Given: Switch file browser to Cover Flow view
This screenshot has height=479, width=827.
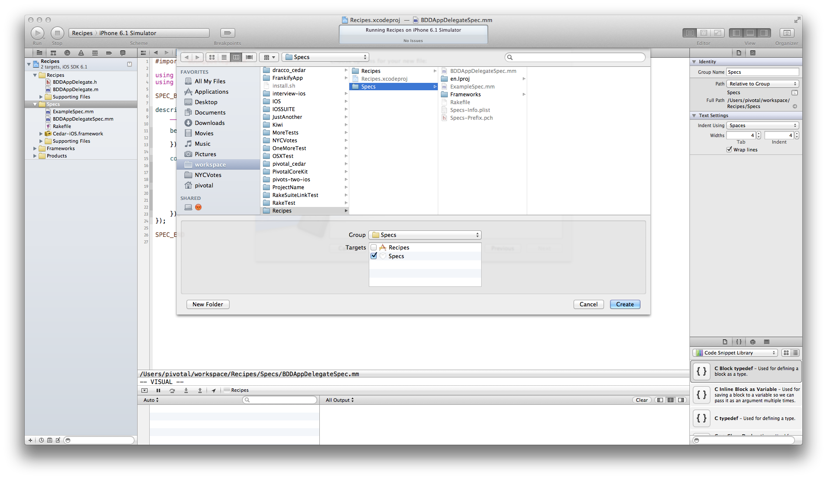Looking at the screenshot, I should 249,57.
